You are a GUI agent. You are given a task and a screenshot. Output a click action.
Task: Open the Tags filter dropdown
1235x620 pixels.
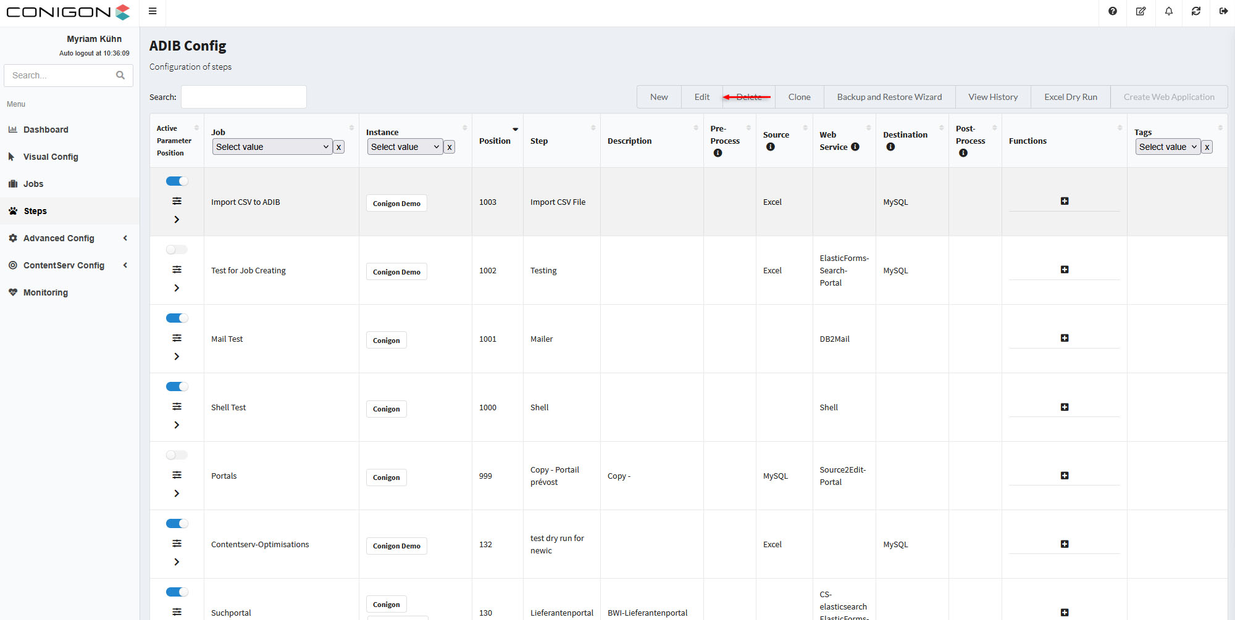[1167, 147]
